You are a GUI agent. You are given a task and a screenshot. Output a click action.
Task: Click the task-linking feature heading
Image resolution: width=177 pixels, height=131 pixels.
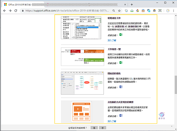pyautogui.click(x=114, y=18)
